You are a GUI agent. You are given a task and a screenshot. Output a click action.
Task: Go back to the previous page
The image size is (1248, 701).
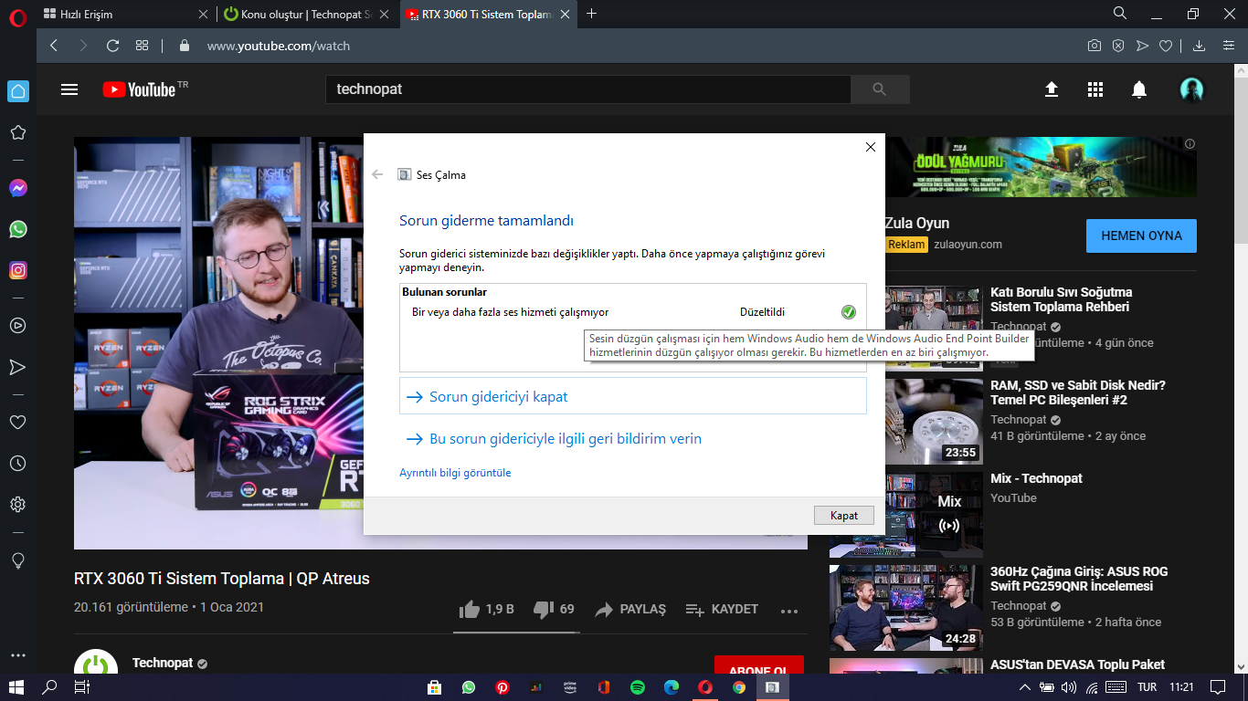(54, 46)
